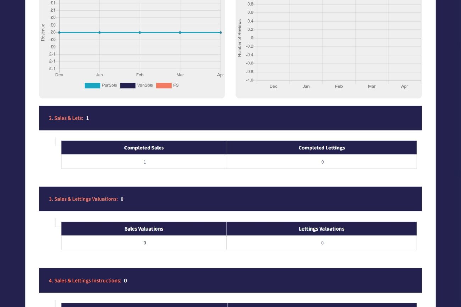Viewport: 461px width, 307px height.
Task: Toggle the FS legend label
Action: 176,85
